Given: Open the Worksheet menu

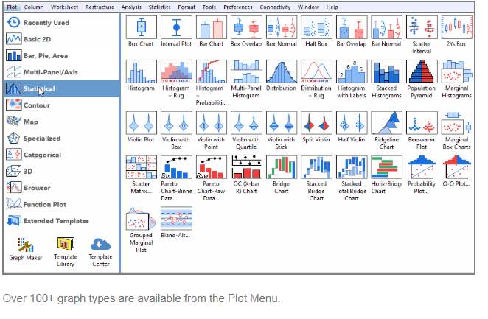Looking at the screenshot, I should pyautogui.click(x=64, y=7).
